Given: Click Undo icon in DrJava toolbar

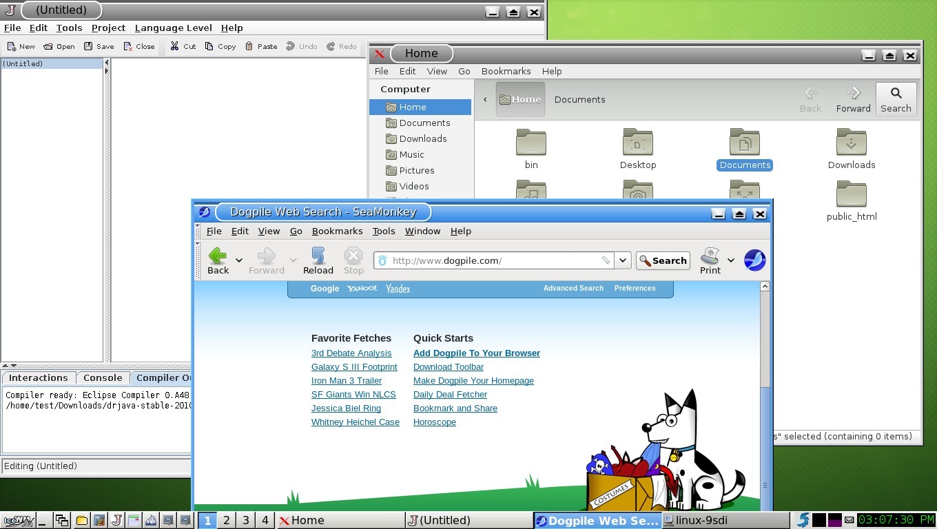Looking at the screenshot, I should (290, 46).
